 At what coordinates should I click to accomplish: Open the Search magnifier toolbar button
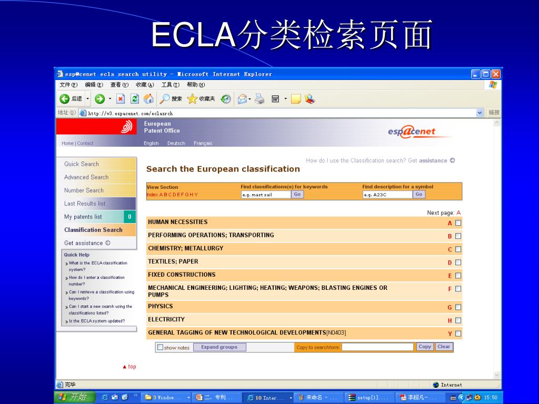coord(171,99)
